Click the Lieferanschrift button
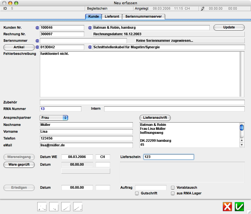This screenshot has height=214, width=251. pyautogui.click(x=155, y=118)
